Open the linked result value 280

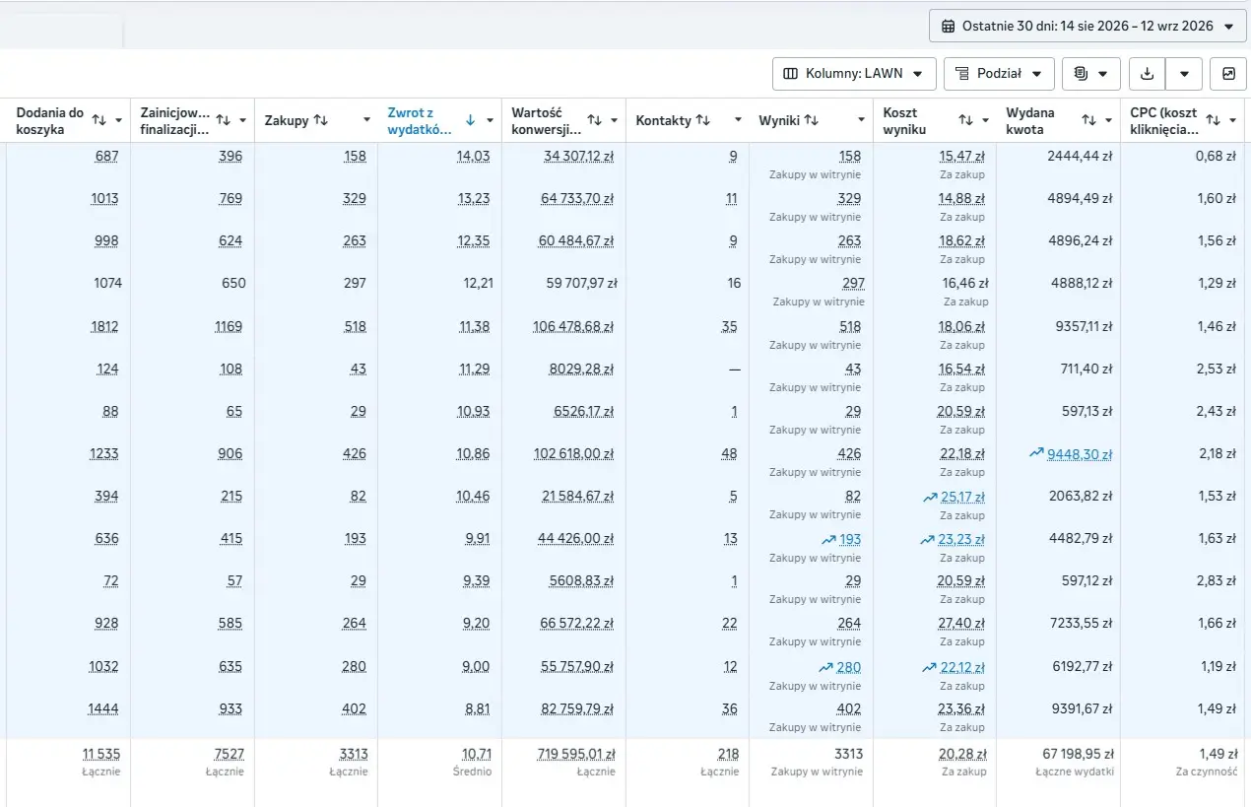pos(849,667)
